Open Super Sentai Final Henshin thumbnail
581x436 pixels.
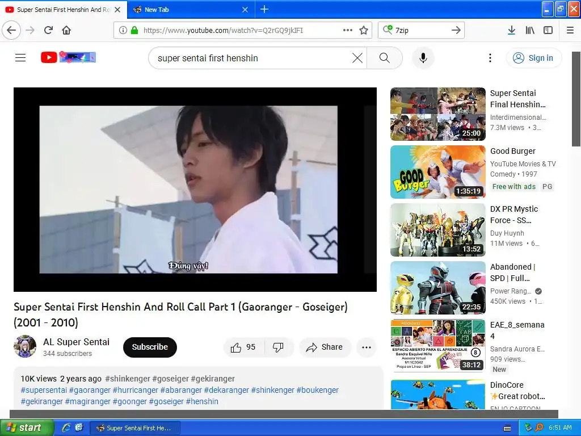click(438, 114)
